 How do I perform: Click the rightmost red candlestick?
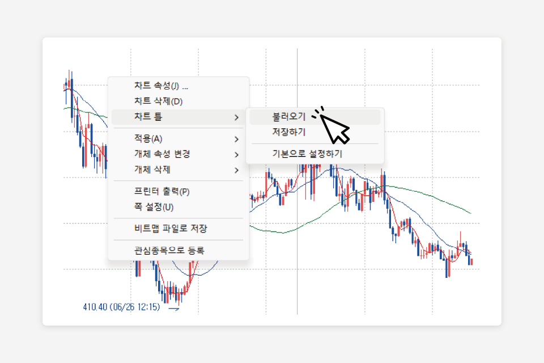click(x=472, y=261)
